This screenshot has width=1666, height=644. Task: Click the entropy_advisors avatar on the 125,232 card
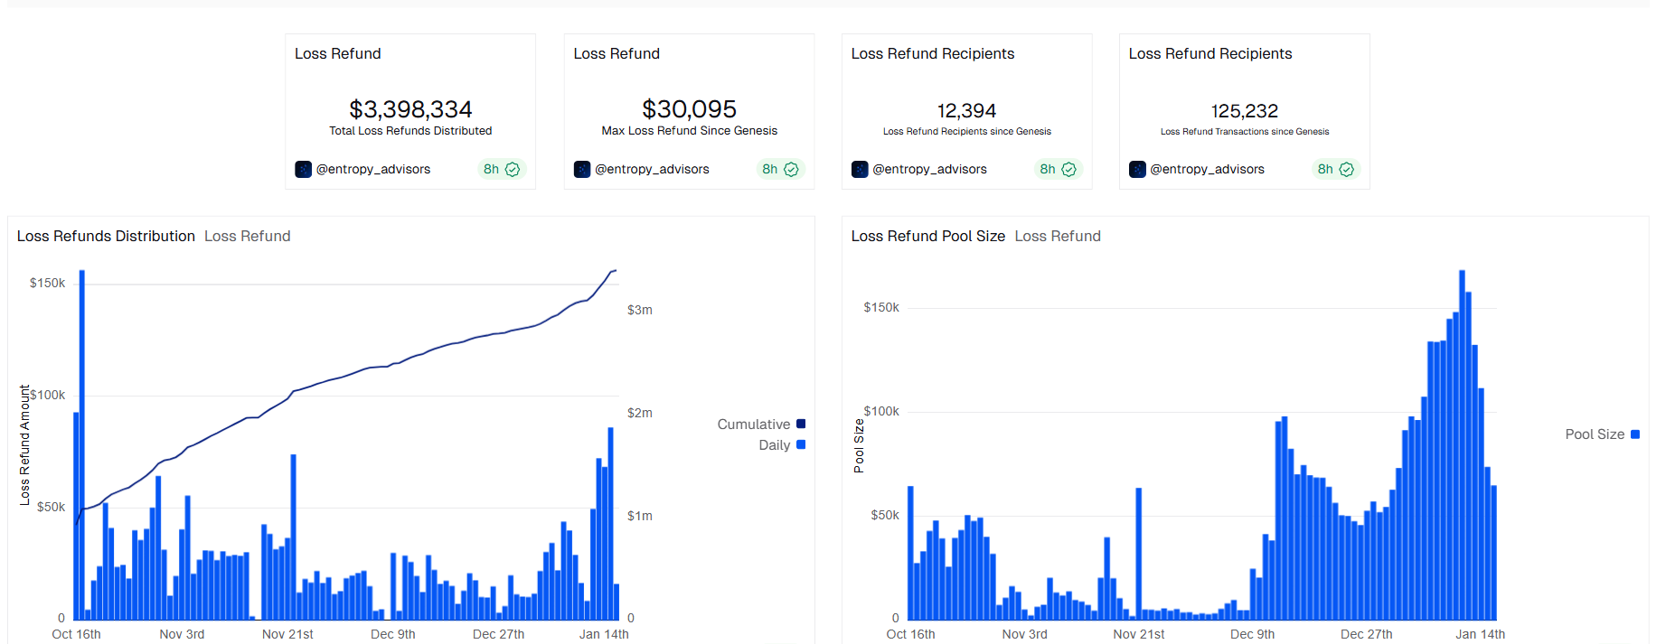(x=1137, y=169)
